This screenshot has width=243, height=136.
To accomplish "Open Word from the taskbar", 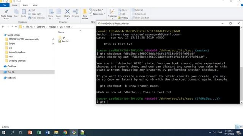I will [47, 133].
